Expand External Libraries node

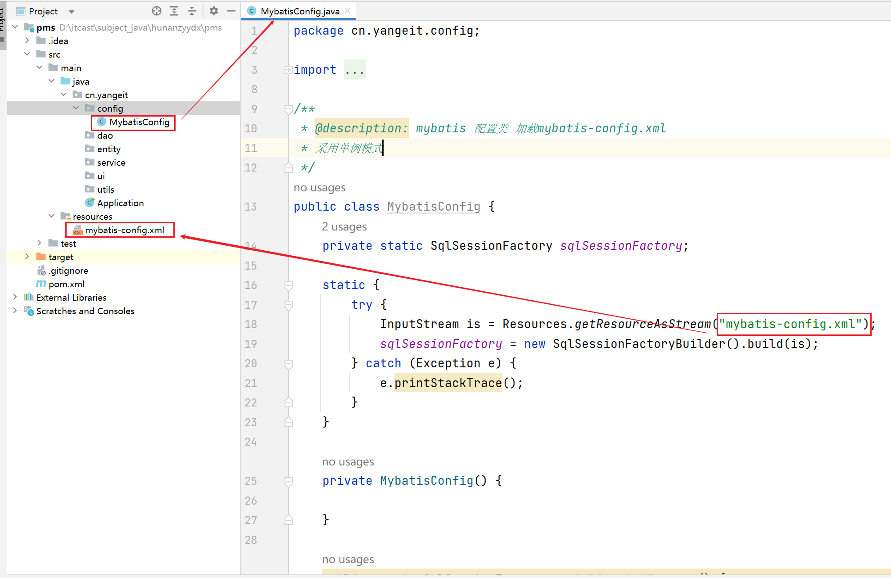tap(15, 297)
